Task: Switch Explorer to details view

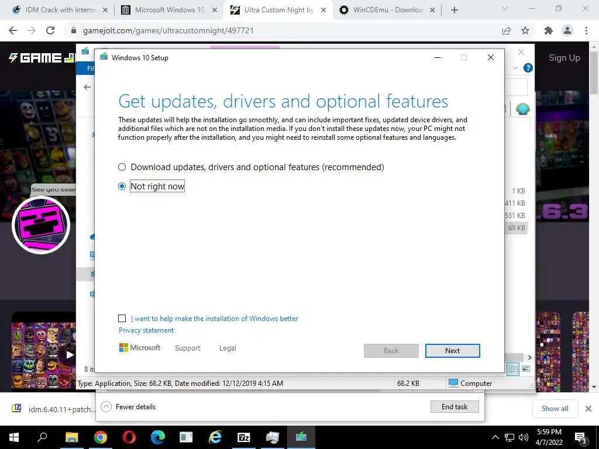Action: 513,369
